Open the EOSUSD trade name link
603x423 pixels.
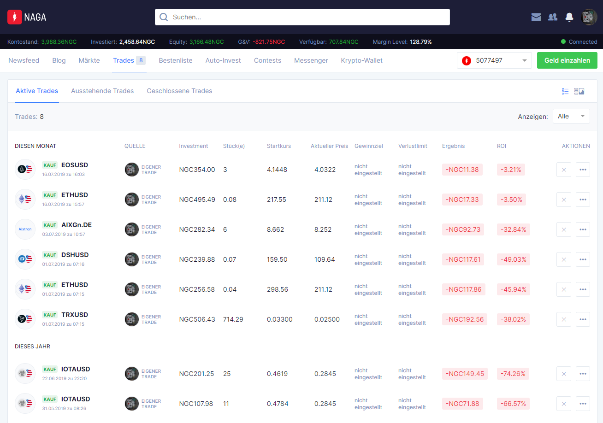coord(75,165)
